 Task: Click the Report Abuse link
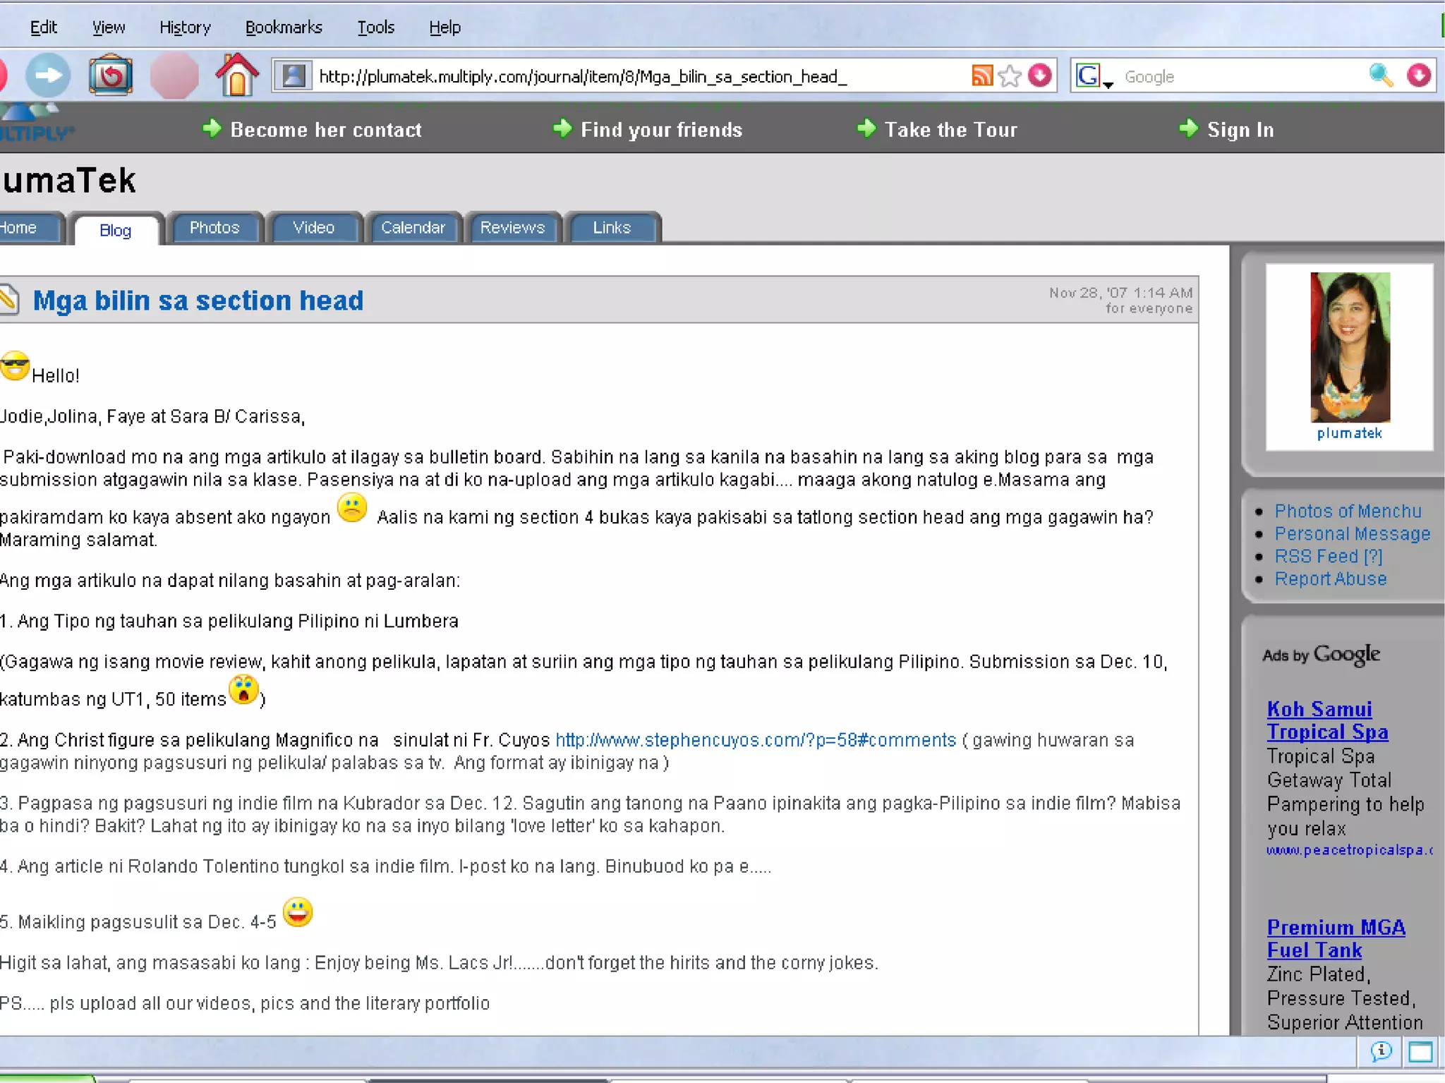tap(1330, 579)
